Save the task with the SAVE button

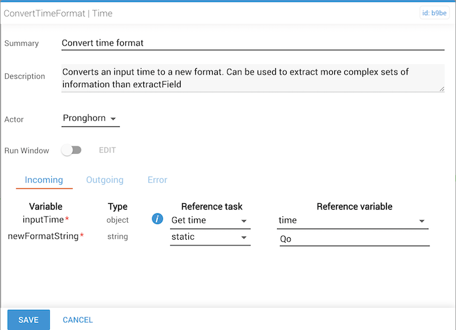pos(28,320)
